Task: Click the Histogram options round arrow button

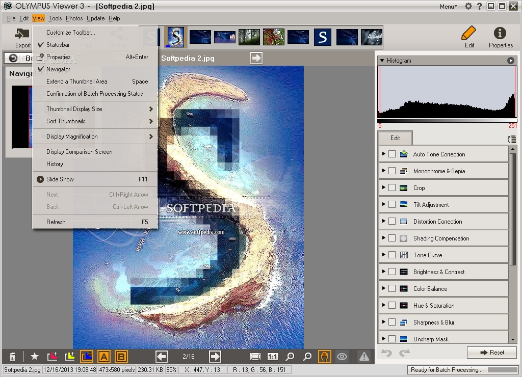Action: [x=511, y=61]
